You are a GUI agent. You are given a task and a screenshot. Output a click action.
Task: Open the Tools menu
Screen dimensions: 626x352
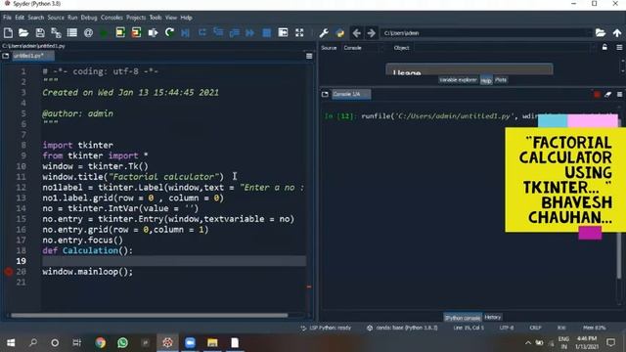click(156, 18)
